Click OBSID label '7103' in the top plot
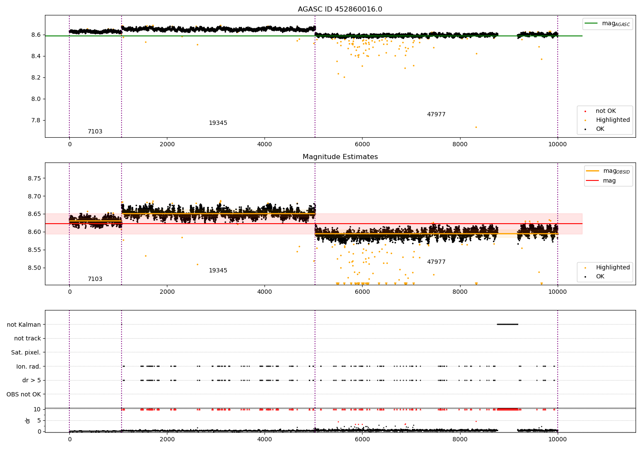 click(x=95, y=132)
